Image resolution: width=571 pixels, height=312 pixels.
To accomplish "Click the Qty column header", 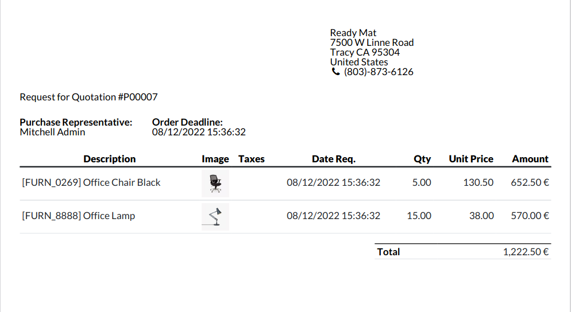I will point(422,159).
